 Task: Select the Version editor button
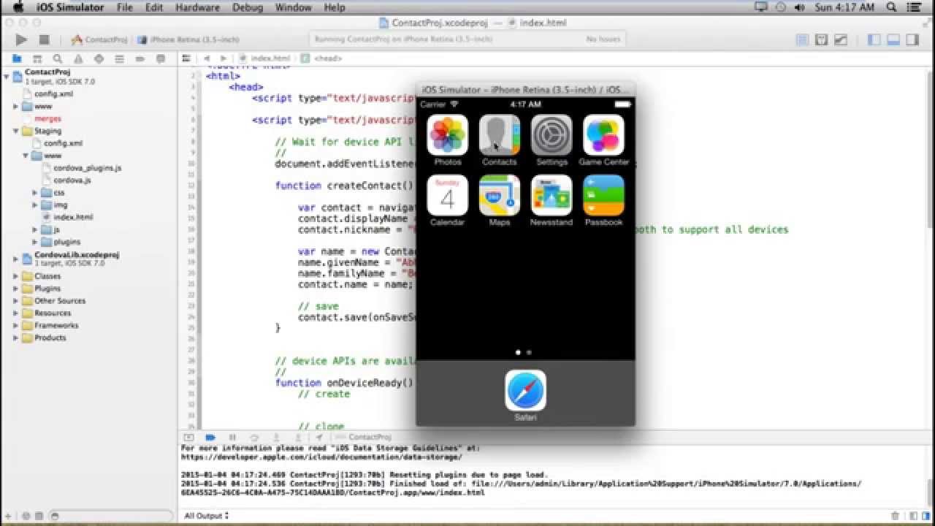(840, 39)
